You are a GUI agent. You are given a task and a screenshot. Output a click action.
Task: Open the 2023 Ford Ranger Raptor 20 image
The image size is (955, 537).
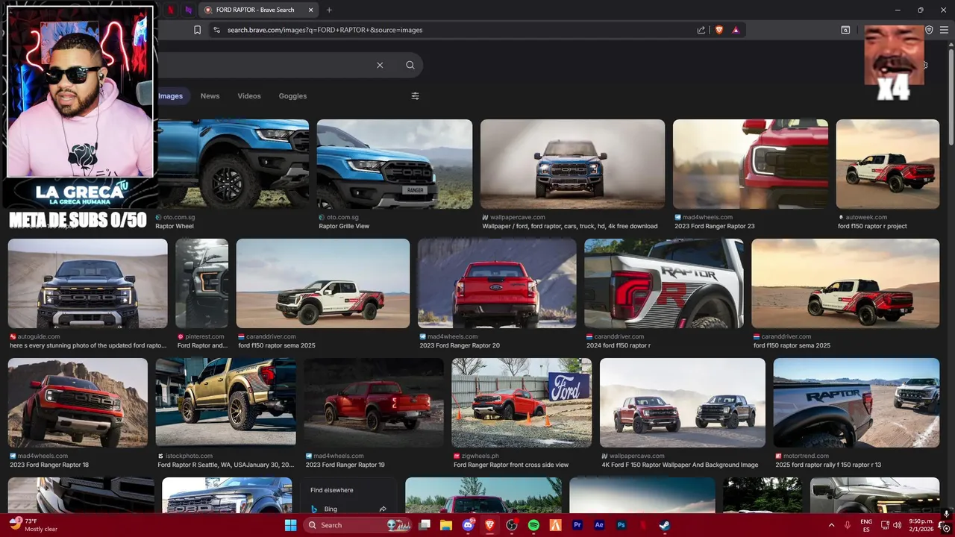497,283
